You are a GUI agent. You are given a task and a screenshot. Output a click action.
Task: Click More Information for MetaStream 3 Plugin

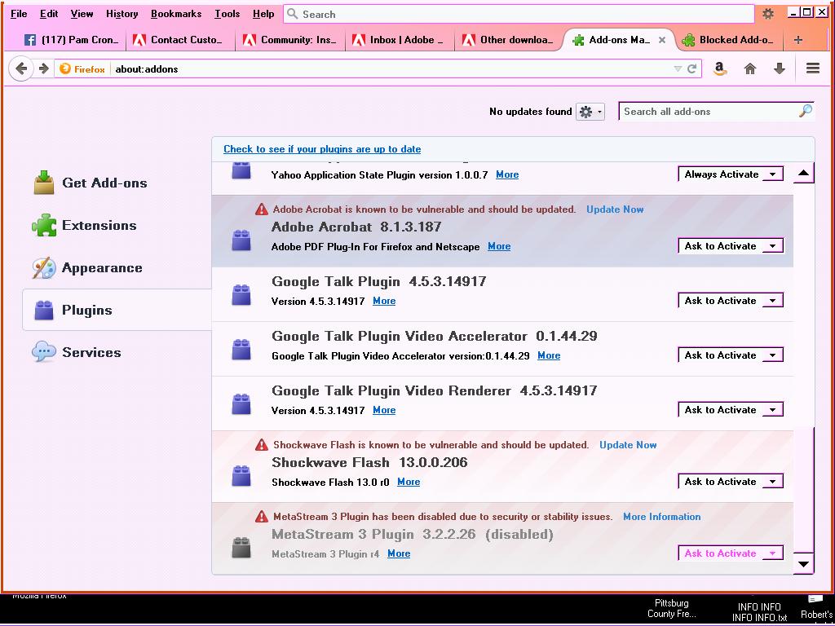662,516
